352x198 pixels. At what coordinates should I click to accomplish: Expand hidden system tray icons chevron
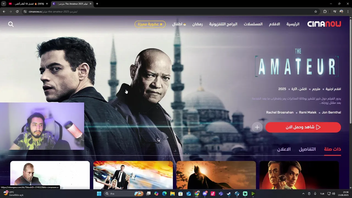[x=303, y=194]
